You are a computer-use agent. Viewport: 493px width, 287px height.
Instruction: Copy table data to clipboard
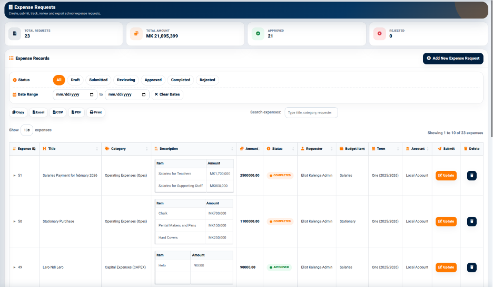(x=18, y=112)
